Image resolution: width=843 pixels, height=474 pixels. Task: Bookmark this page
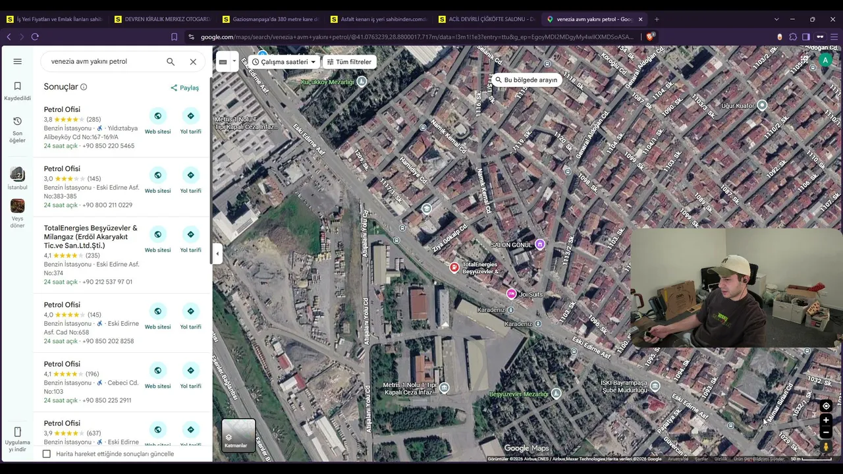(x=174, y=37)
